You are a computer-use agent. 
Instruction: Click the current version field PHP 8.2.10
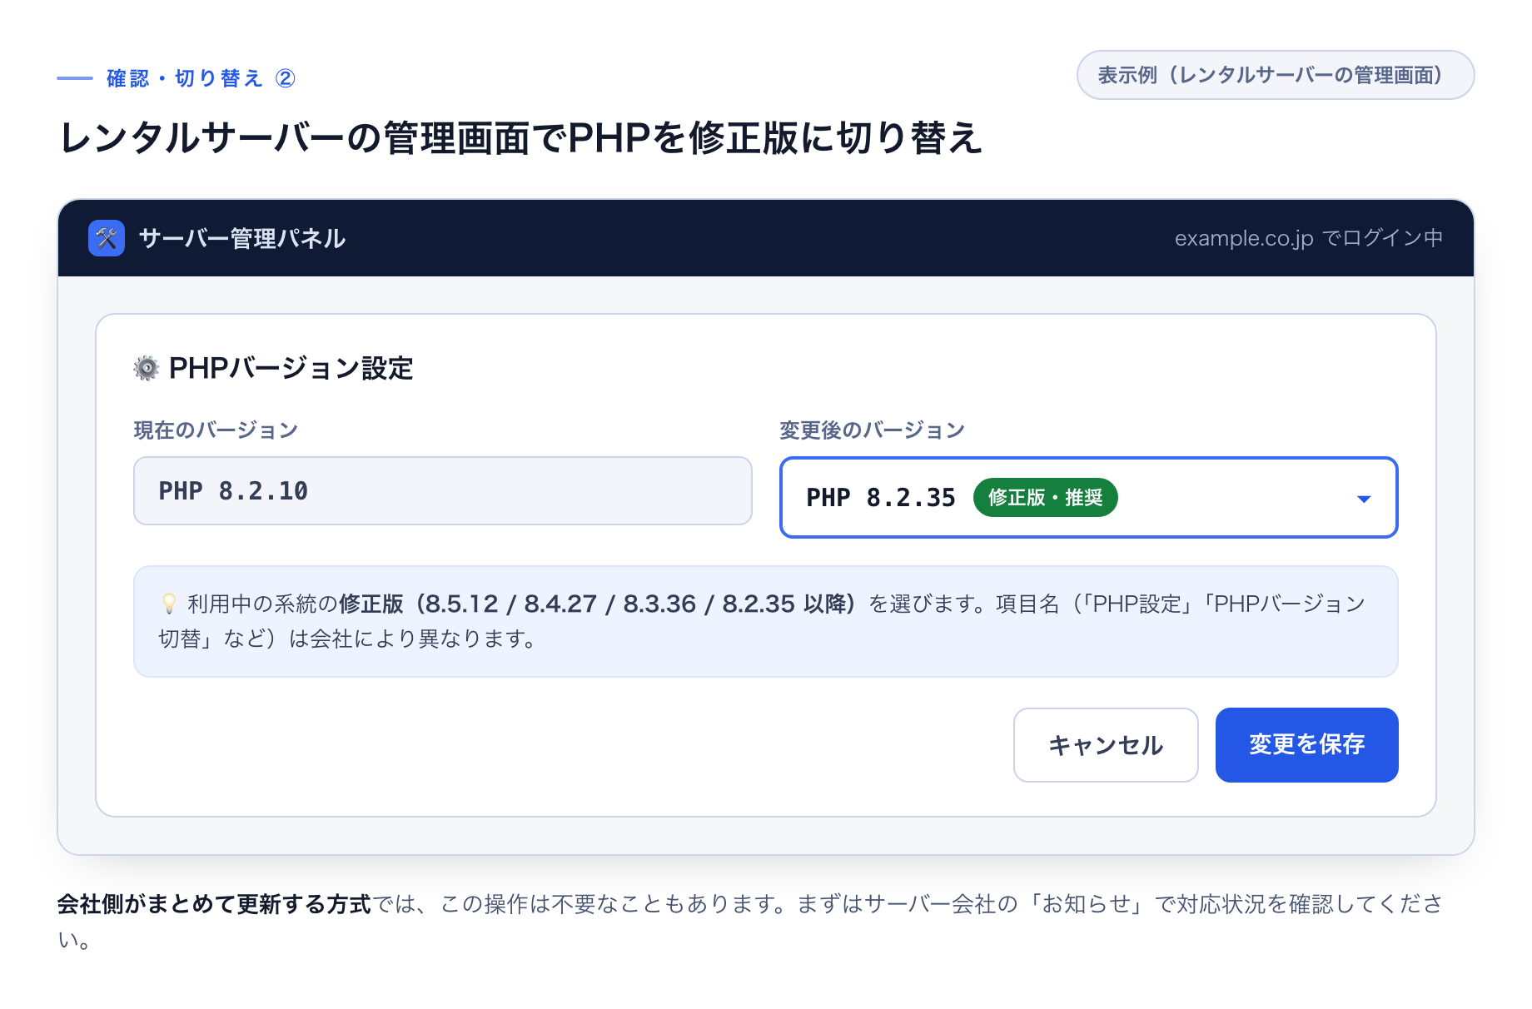(443, 491)
